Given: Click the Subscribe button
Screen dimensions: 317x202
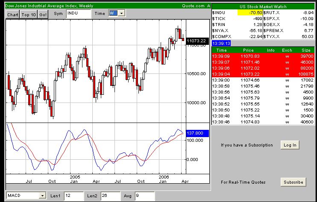Looking at the screenshot, I should (x=293, y=182).
